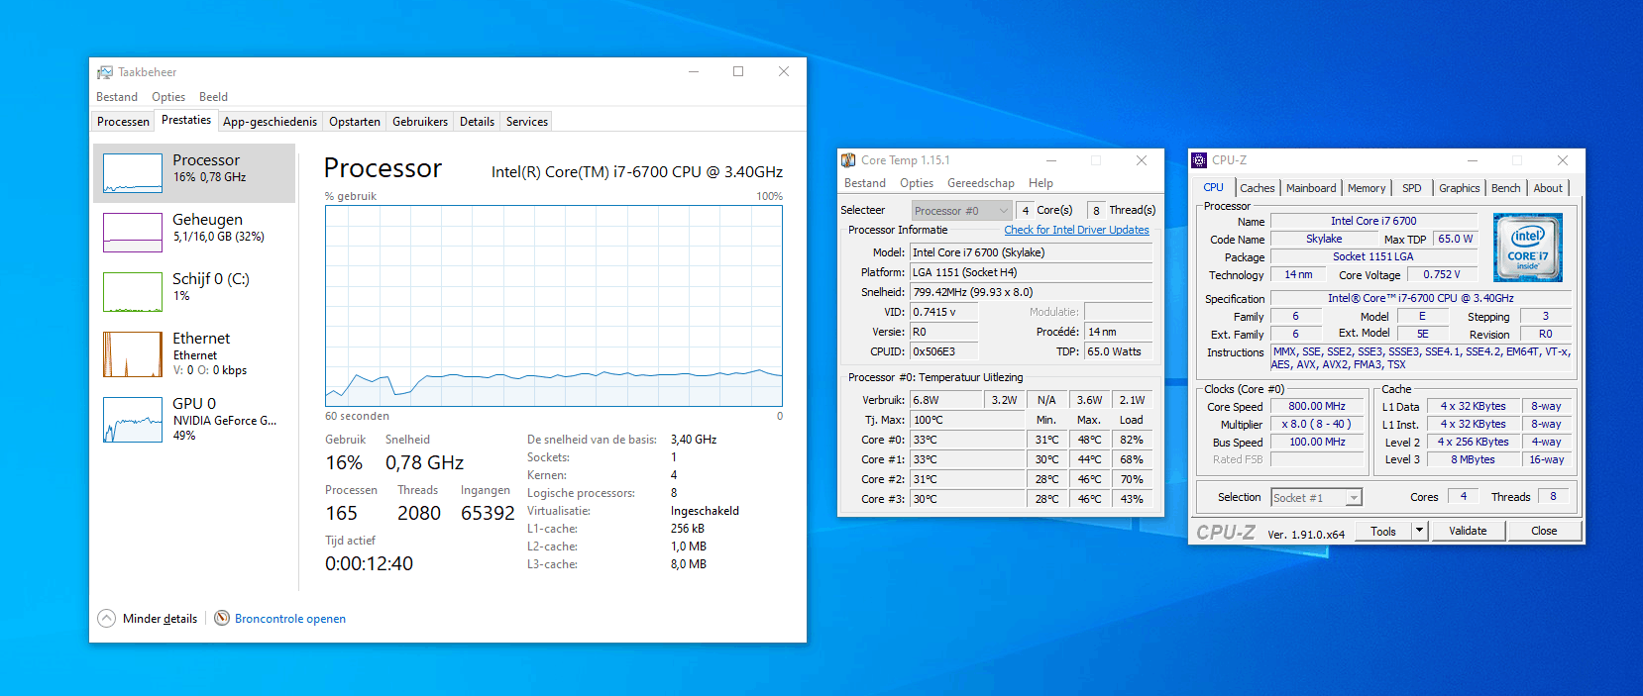Click the Validate button

pyautogui.click(x=1468, y=532)
